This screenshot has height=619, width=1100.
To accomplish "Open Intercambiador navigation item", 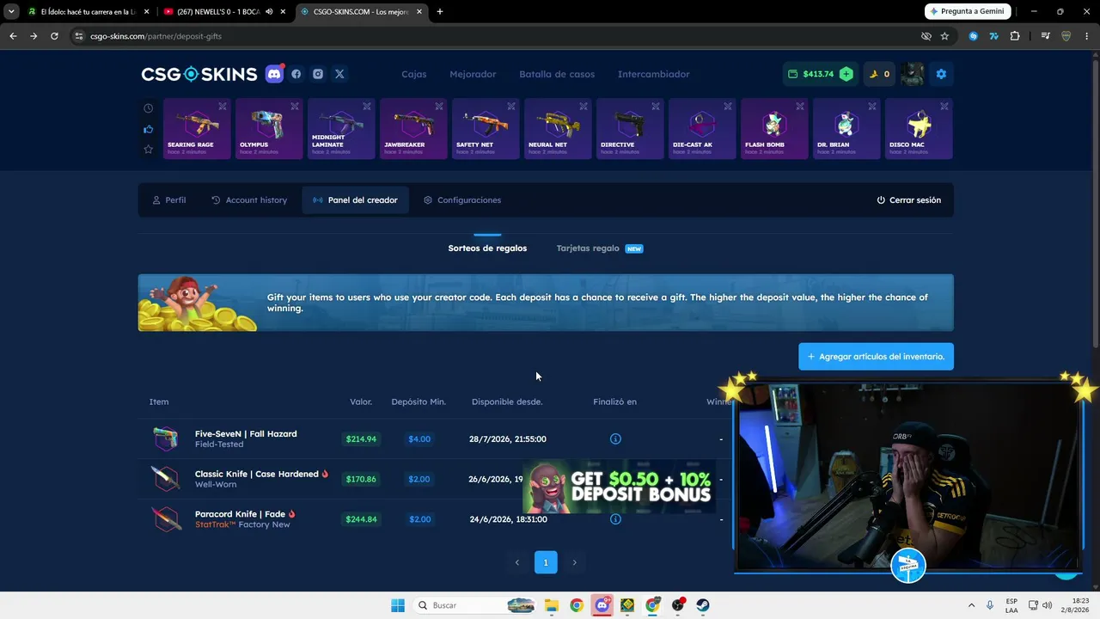I will coord(654,74).
